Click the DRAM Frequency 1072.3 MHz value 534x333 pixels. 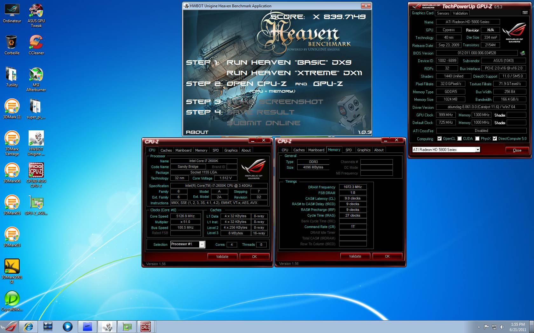pyautogui.click(x=353, y=187)
